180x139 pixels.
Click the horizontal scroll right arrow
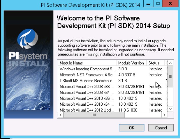[164, 115]
